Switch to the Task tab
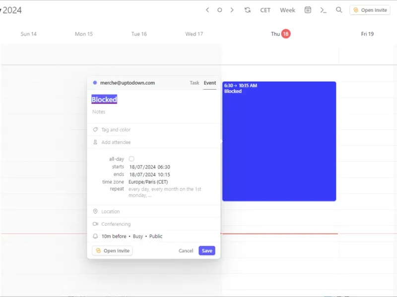The image size is (397, 297). point(194,83)
